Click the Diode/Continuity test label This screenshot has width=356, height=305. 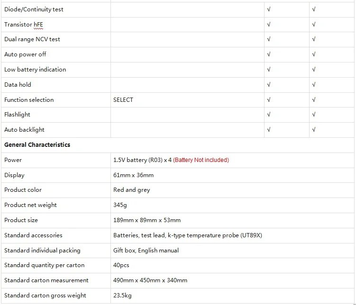[34, 9]
